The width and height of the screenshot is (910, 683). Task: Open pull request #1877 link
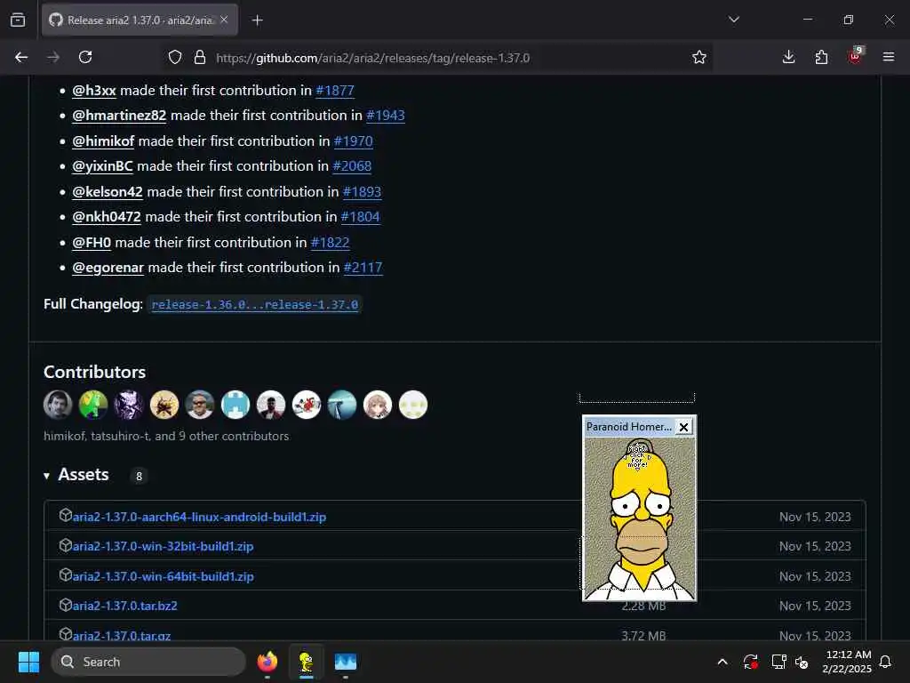tap(335, 91)
